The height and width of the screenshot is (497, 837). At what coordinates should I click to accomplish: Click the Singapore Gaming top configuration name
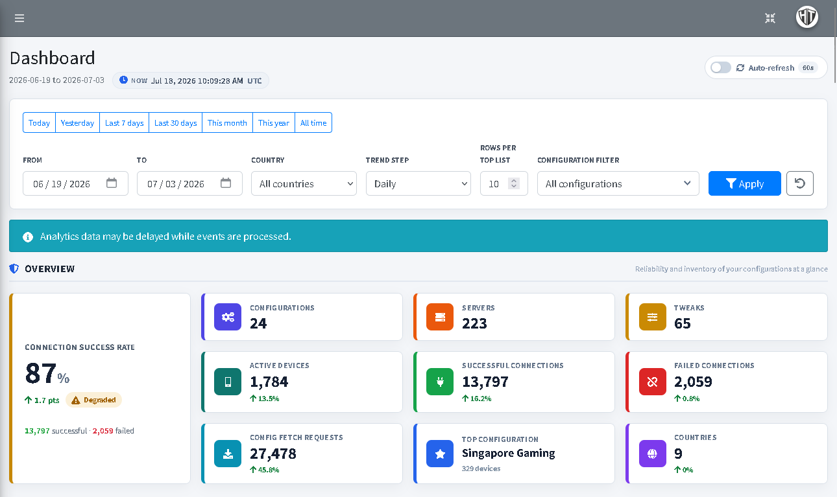[508, 453]
